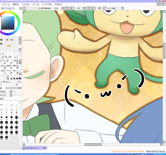Select the ぼかし (Blur) tool

[x=16, y=72]
